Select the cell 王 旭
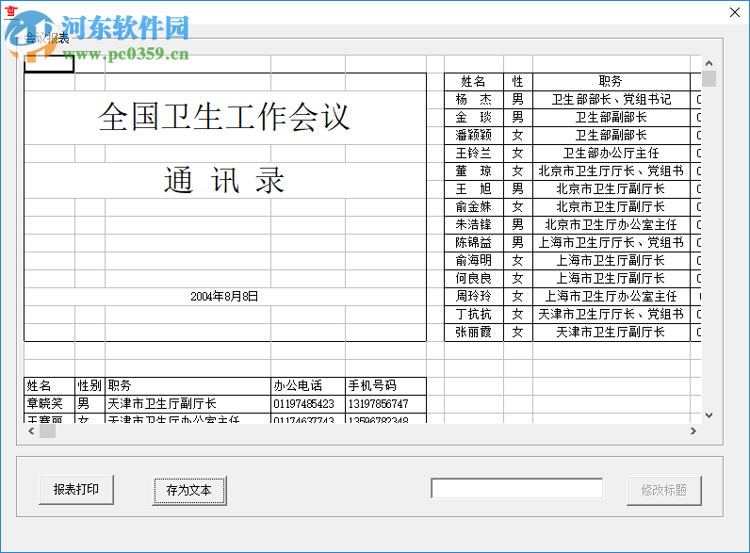The height and width of the screenshot is (553, 750). click(474, 189)
